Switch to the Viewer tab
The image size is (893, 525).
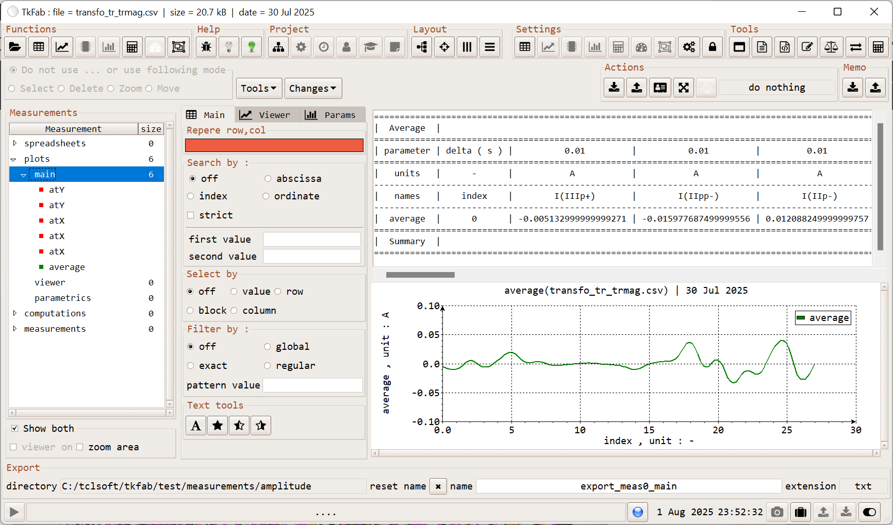(267, 114)
